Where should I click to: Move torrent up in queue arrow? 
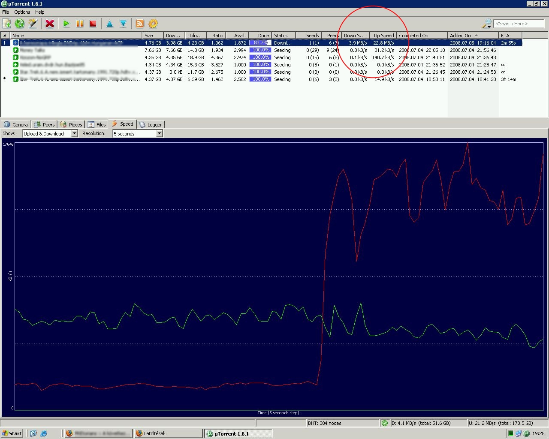coord(110,24)
